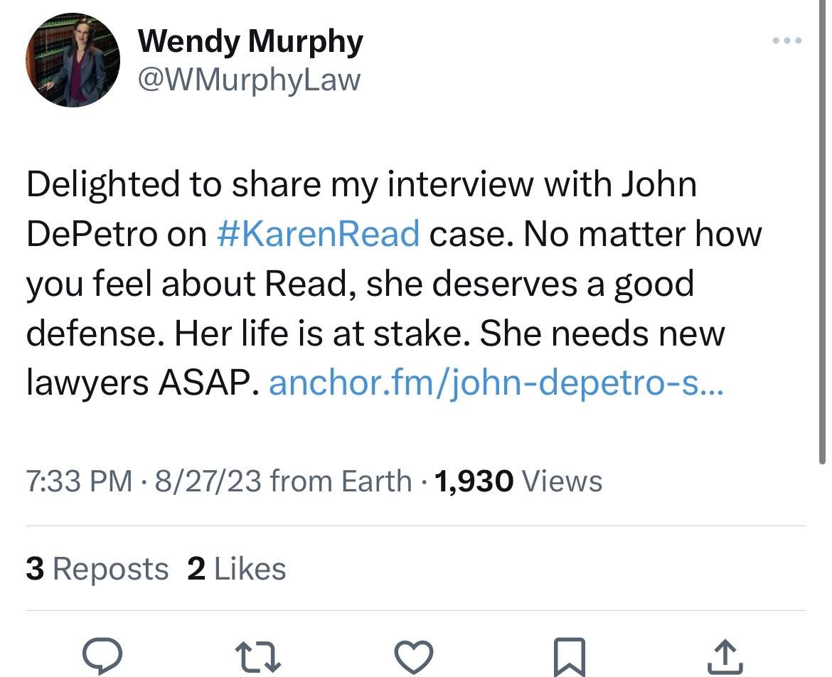Open the anchor.fm/john-depetro link

pyautogui.click(x=496, y=384)
